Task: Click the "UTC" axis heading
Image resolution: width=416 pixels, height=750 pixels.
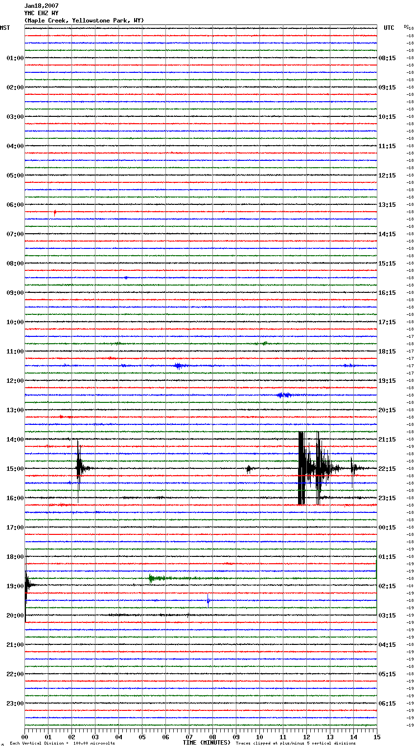Action: click(x=389, y=28)
